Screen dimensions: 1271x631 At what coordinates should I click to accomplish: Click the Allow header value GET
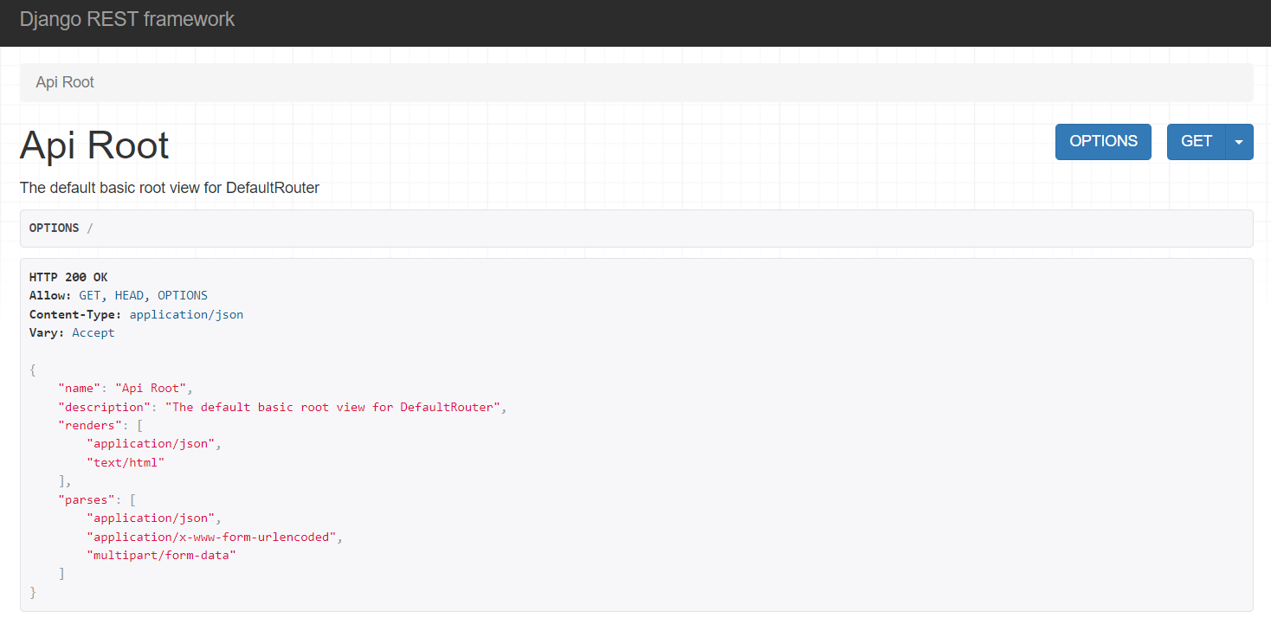(x=90, y=295)
